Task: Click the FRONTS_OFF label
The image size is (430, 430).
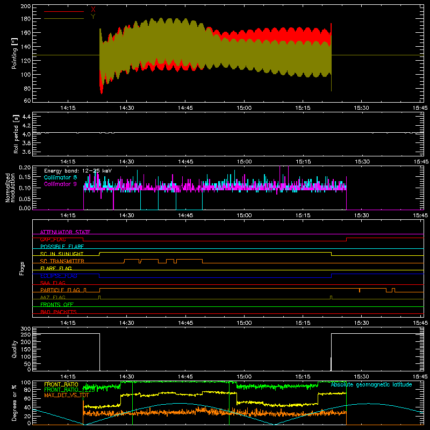Action: [x=57, y=304]
